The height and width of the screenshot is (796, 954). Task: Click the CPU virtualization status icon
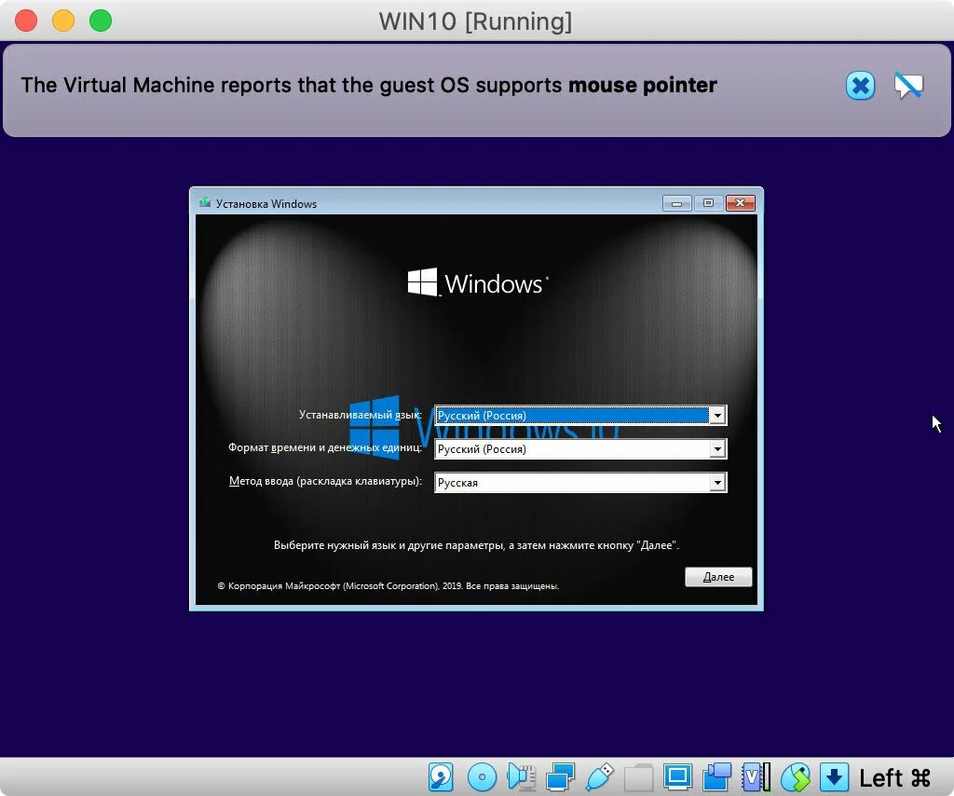click(756, 777)
